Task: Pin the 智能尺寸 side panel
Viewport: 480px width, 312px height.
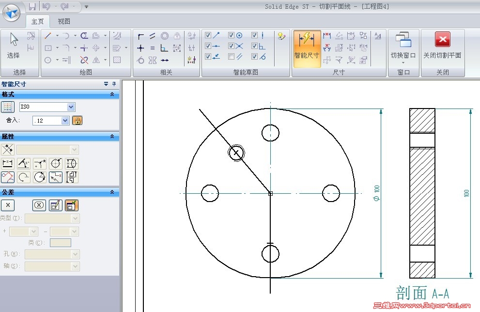Action: 114,84
